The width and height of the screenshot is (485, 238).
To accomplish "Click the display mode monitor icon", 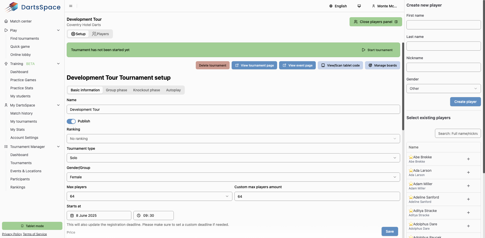I will [x=359, y=6].
